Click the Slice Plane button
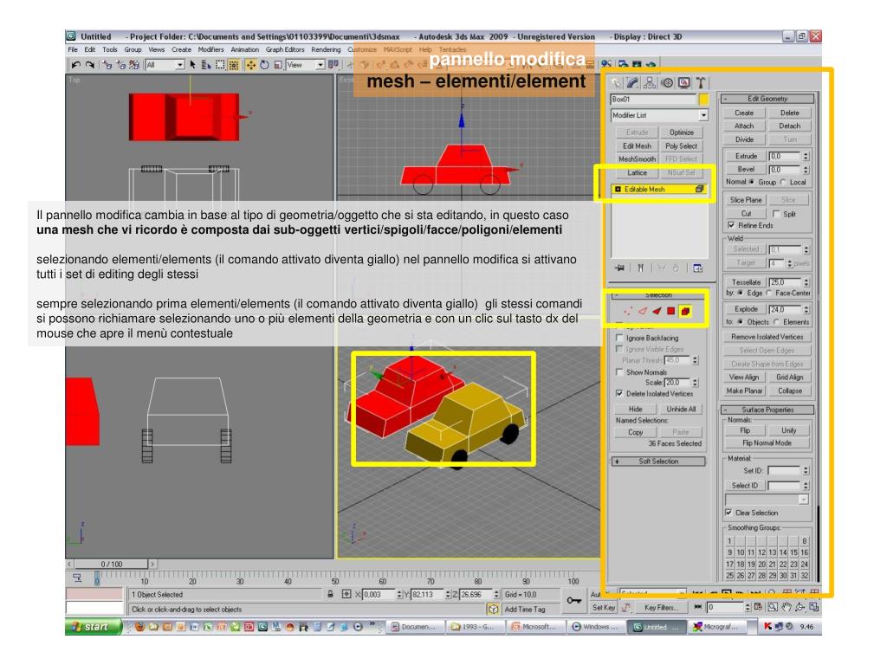Image resolution: width=887 pixels, height=665 pixels. click(x=746, y=200)
